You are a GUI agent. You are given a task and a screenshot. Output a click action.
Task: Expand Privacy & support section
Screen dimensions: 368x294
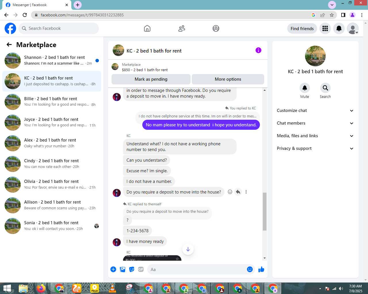pos(315,148)
